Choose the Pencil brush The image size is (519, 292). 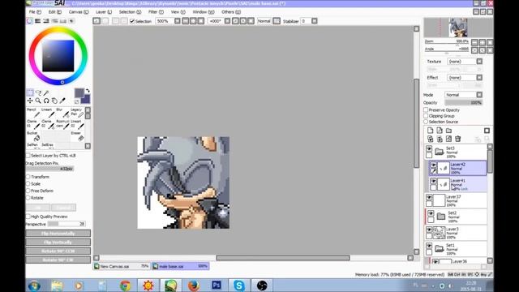(33, 113)
